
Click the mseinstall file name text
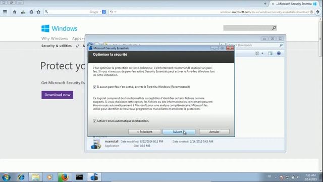112,142
